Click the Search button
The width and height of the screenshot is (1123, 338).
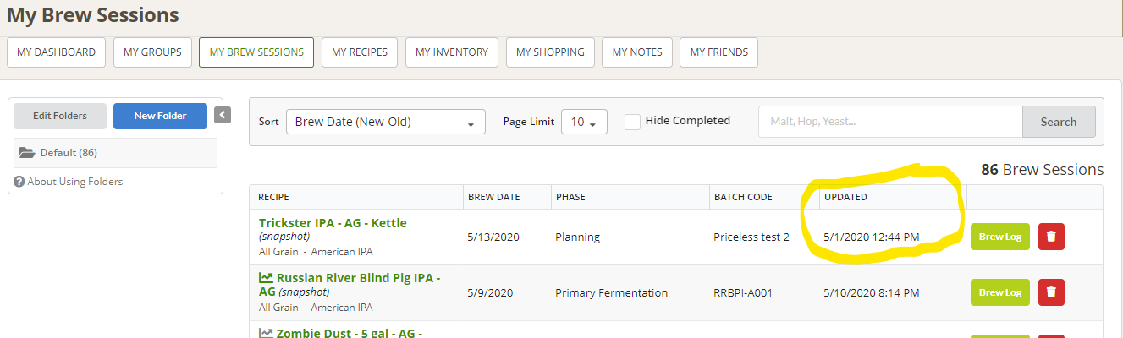tap(1058, 122)
